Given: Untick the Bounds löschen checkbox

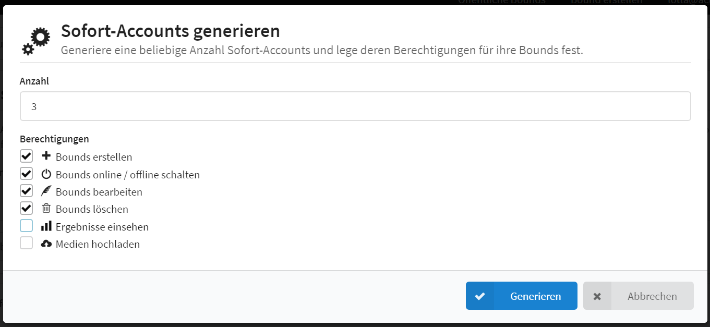Looking at the screenshot, I should click(x=27, y=209).
